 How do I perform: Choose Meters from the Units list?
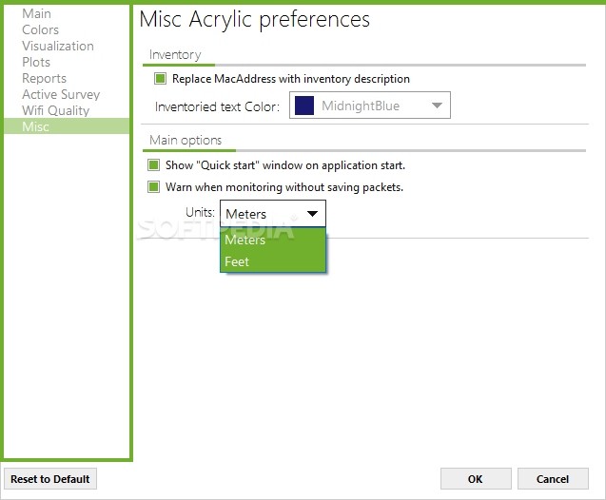coord(273,240)
